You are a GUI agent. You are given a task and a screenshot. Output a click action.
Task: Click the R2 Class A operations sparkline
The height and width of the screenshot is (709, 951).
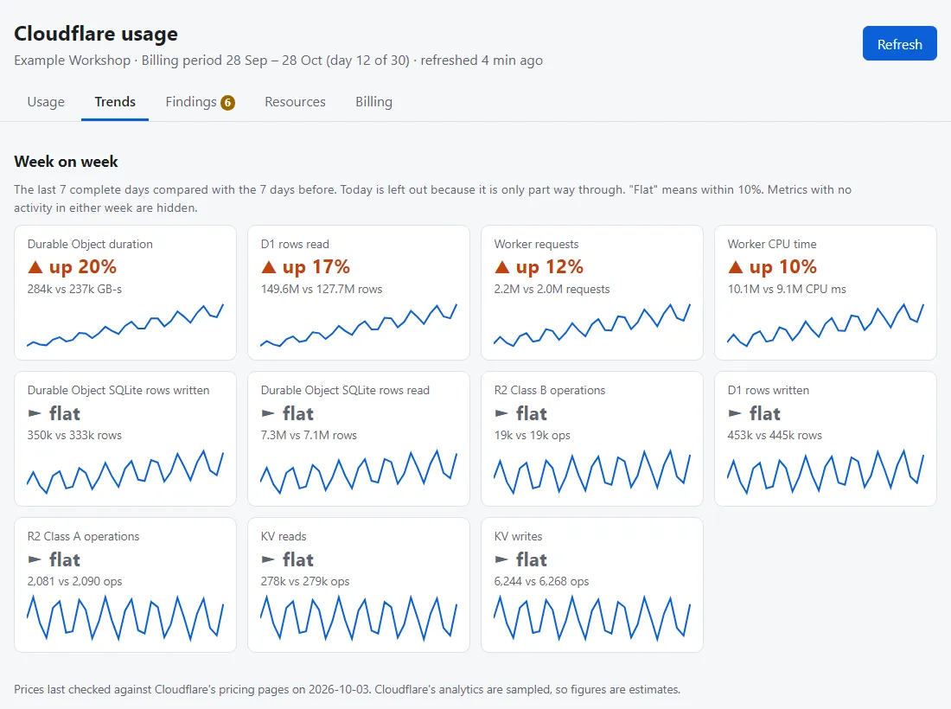[x=125, y=617]
